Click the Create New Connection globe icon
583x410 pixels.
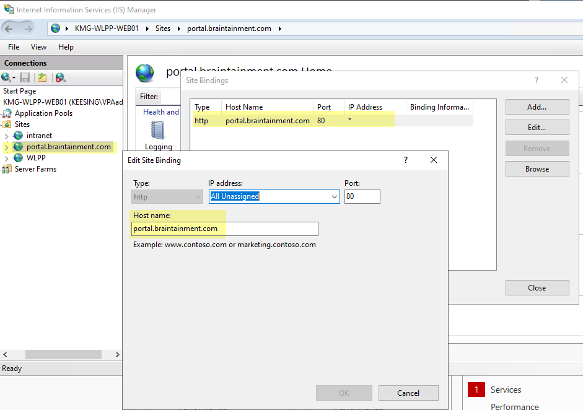pyautogui.click(x=7, y=77)
